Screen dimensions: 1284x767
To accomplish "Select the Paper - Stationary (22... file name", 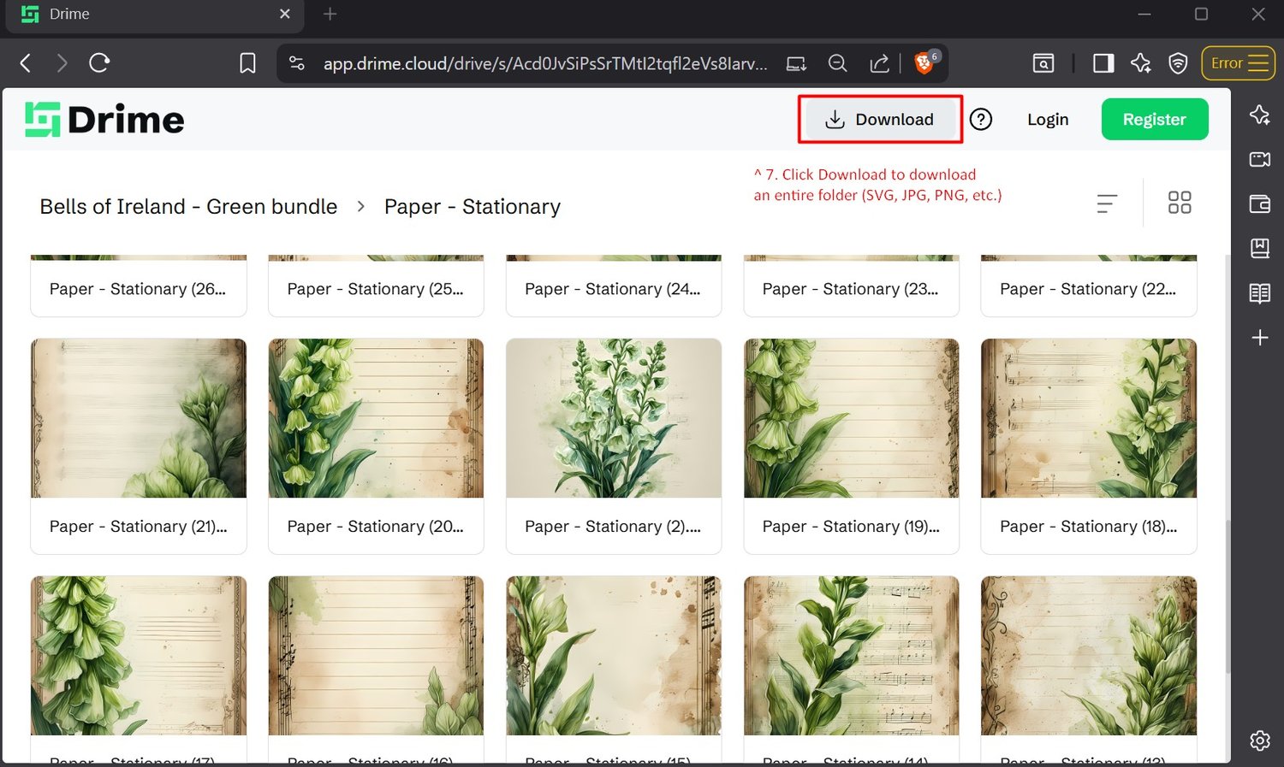I will (1088, 289).
